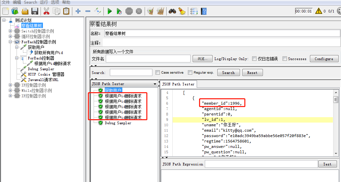Click the Clear results broom icon
This screenshot has height=182, width=341.
click(150, 11)
